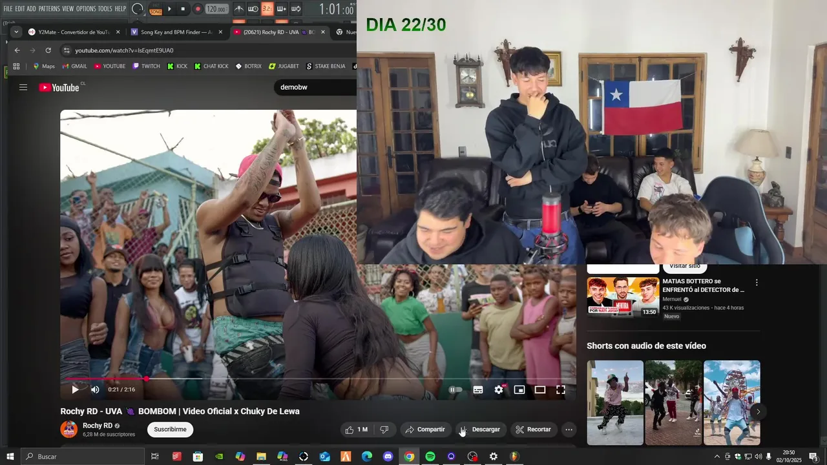Screen dimensions: 827x465
Task: View site information icon in address bar
Action: (66, 50)
